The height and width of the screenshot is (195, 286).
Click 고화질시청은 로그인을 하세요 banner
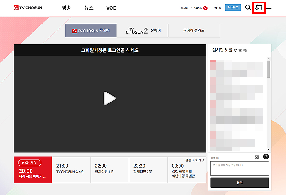pos(110,50)
